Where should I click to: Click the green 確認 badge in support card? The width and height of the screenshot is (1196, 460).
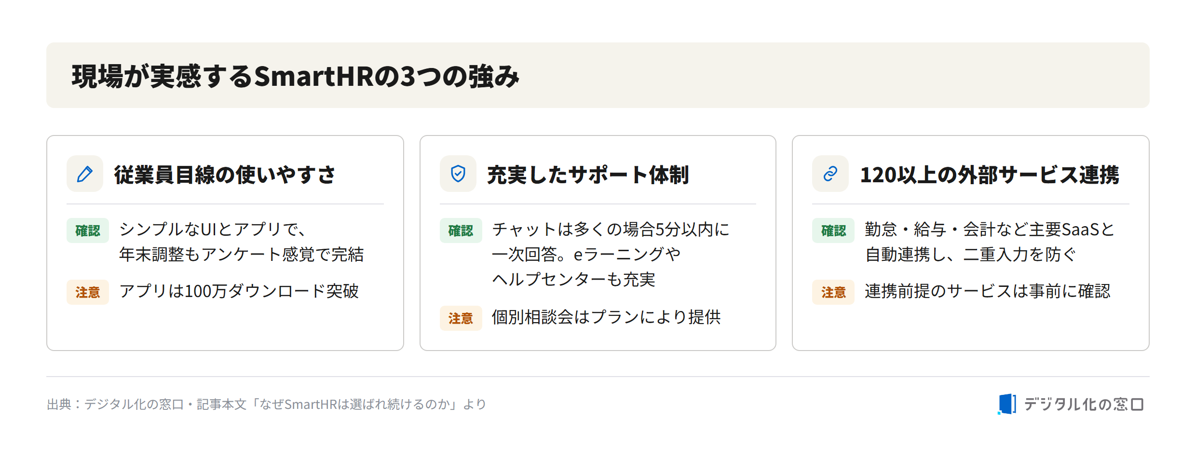(461, 230)
